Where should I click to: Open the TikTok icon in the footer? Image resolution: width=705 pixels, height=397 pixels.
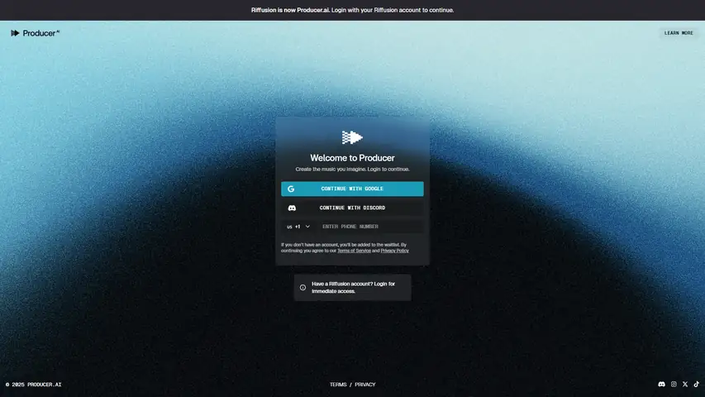(697, 384)
